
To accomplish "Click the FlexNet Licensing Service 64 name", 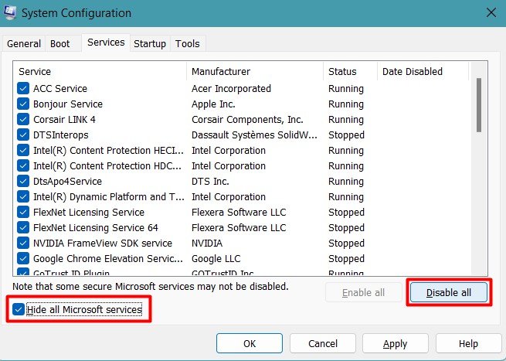I will pos(96,227).
